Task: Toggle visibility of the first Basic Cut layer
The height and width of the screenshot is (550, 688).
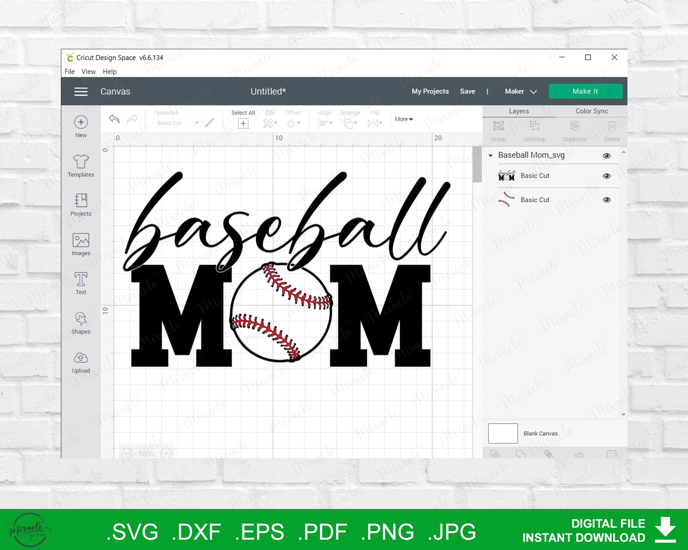Action: click(606, 176)
